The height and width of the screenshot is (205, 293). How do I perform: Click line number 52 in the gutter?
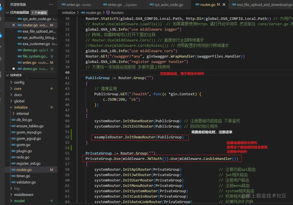67,137
